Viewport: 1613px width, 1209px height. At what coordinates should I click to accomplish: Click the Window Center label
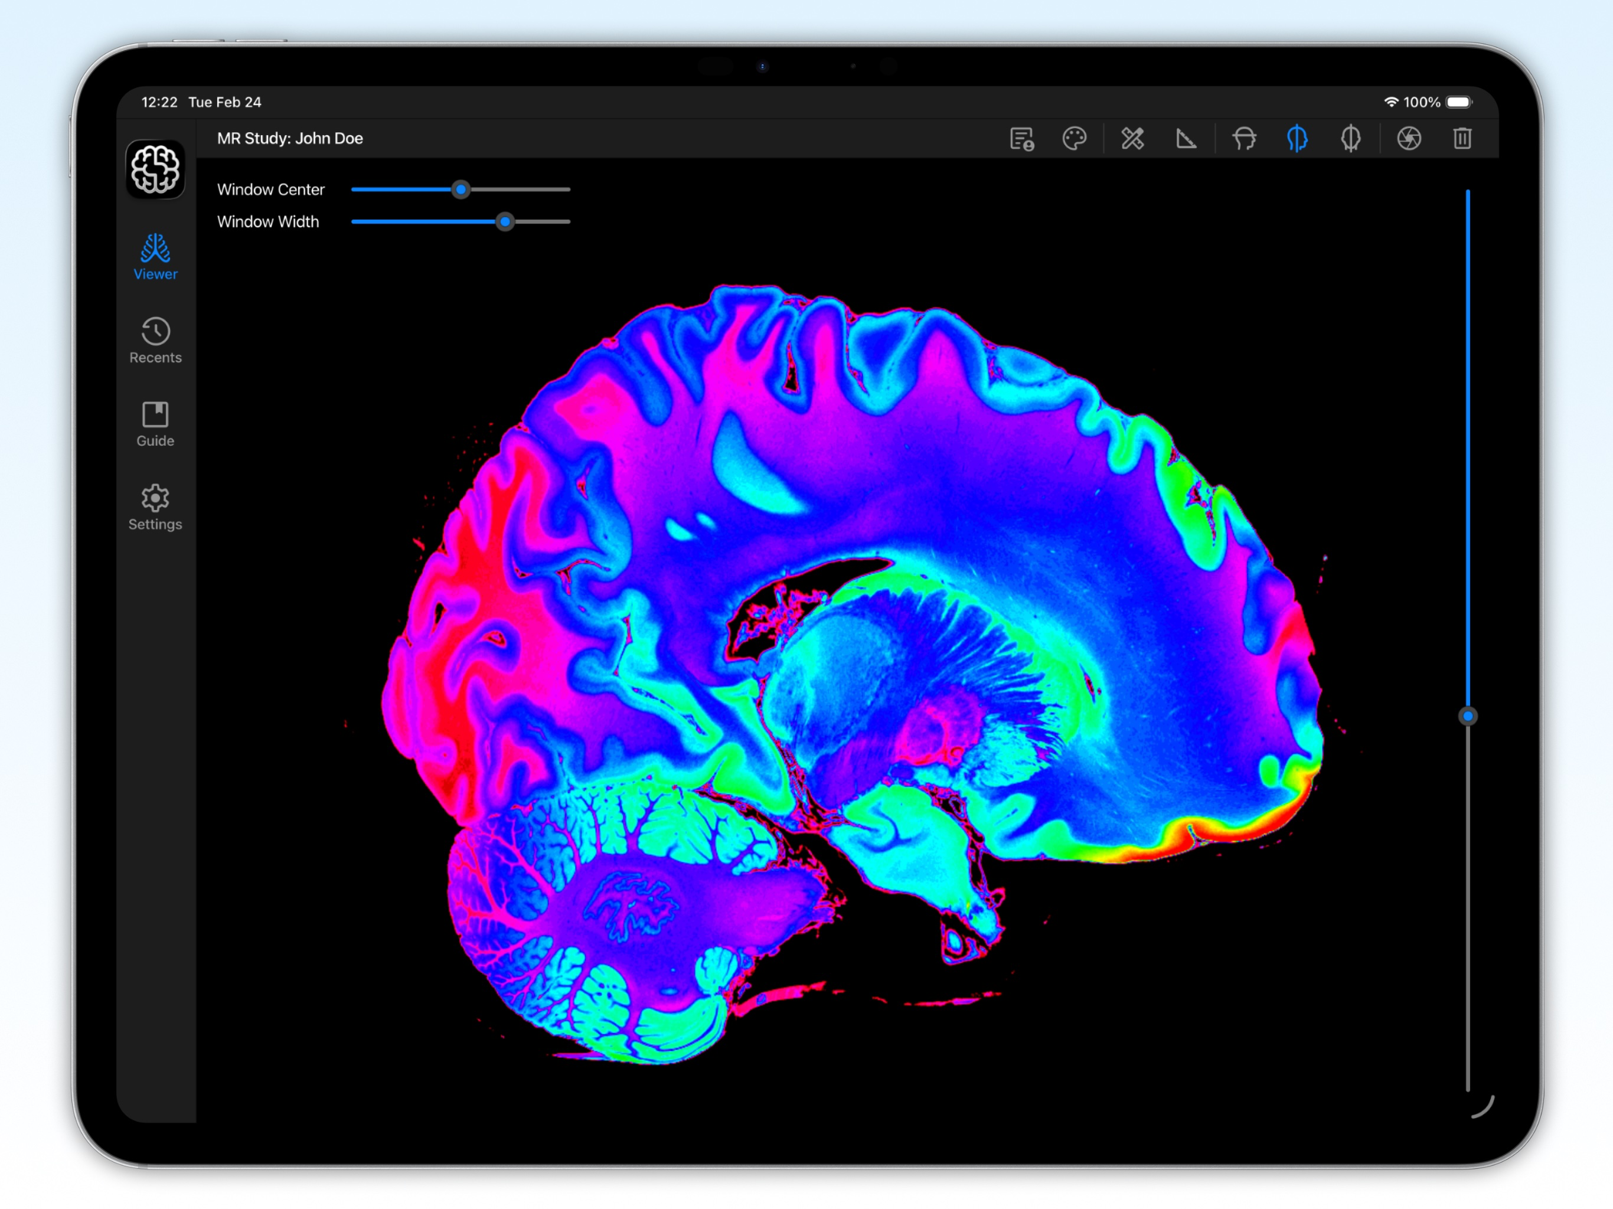coord(270,189)
